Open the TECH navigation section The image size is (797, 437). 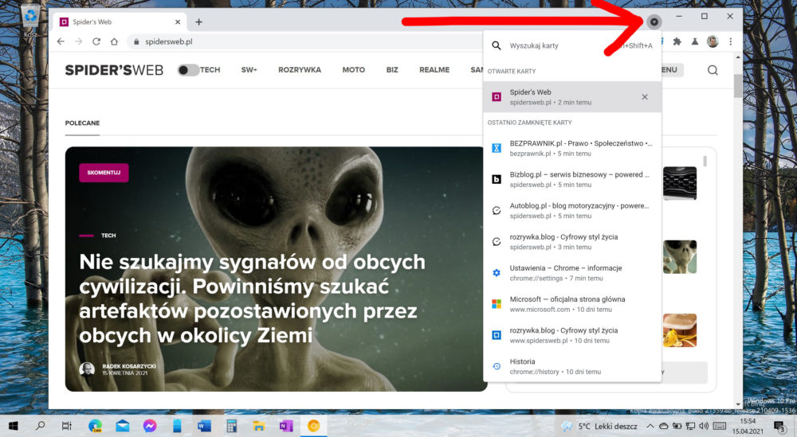tap(210, 70)
